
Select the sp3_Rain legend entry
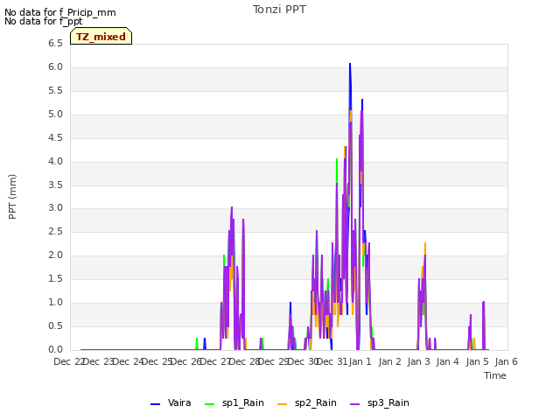coord(380,403)
